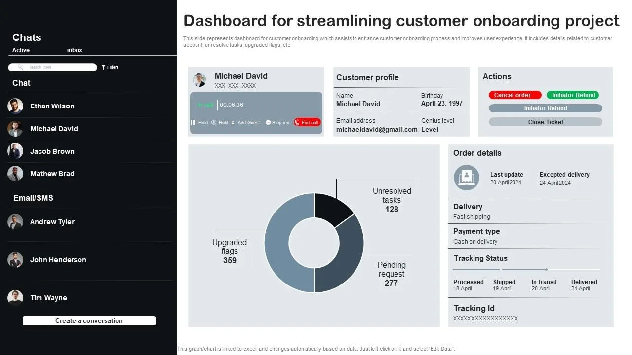
Task: Click the phone icon on End call
Action: tap(297, 122)
